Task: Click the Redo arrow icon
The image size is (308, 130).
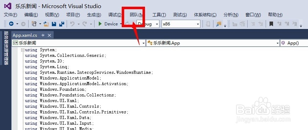Action: click(85, 24)
